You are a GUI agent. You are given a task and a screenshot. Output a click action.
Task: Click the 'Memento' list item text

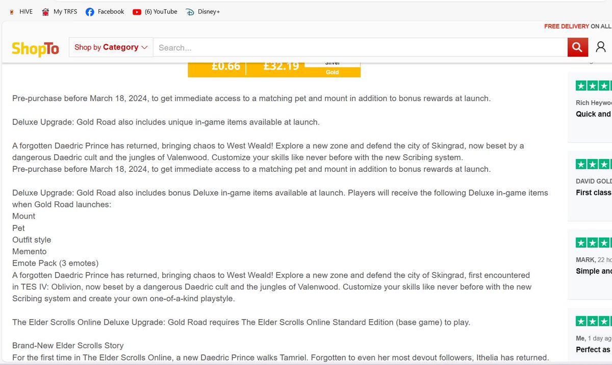(30, 251)
